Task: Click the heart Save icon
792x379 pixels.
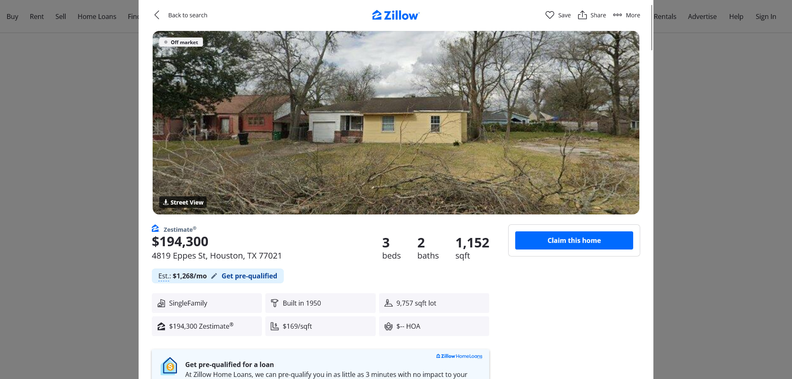Action: tap(549, 15)
